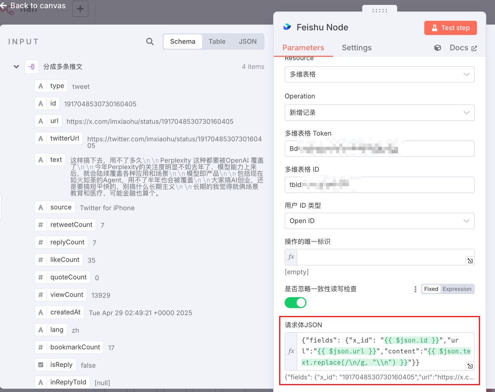Screen dimensions: 495x392
Task: Collapse the 分成多条推文 tree item
Action: click(16, 66)
